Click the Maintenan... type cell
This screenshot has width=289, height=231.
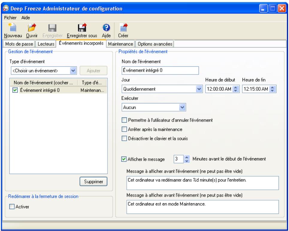92,90
